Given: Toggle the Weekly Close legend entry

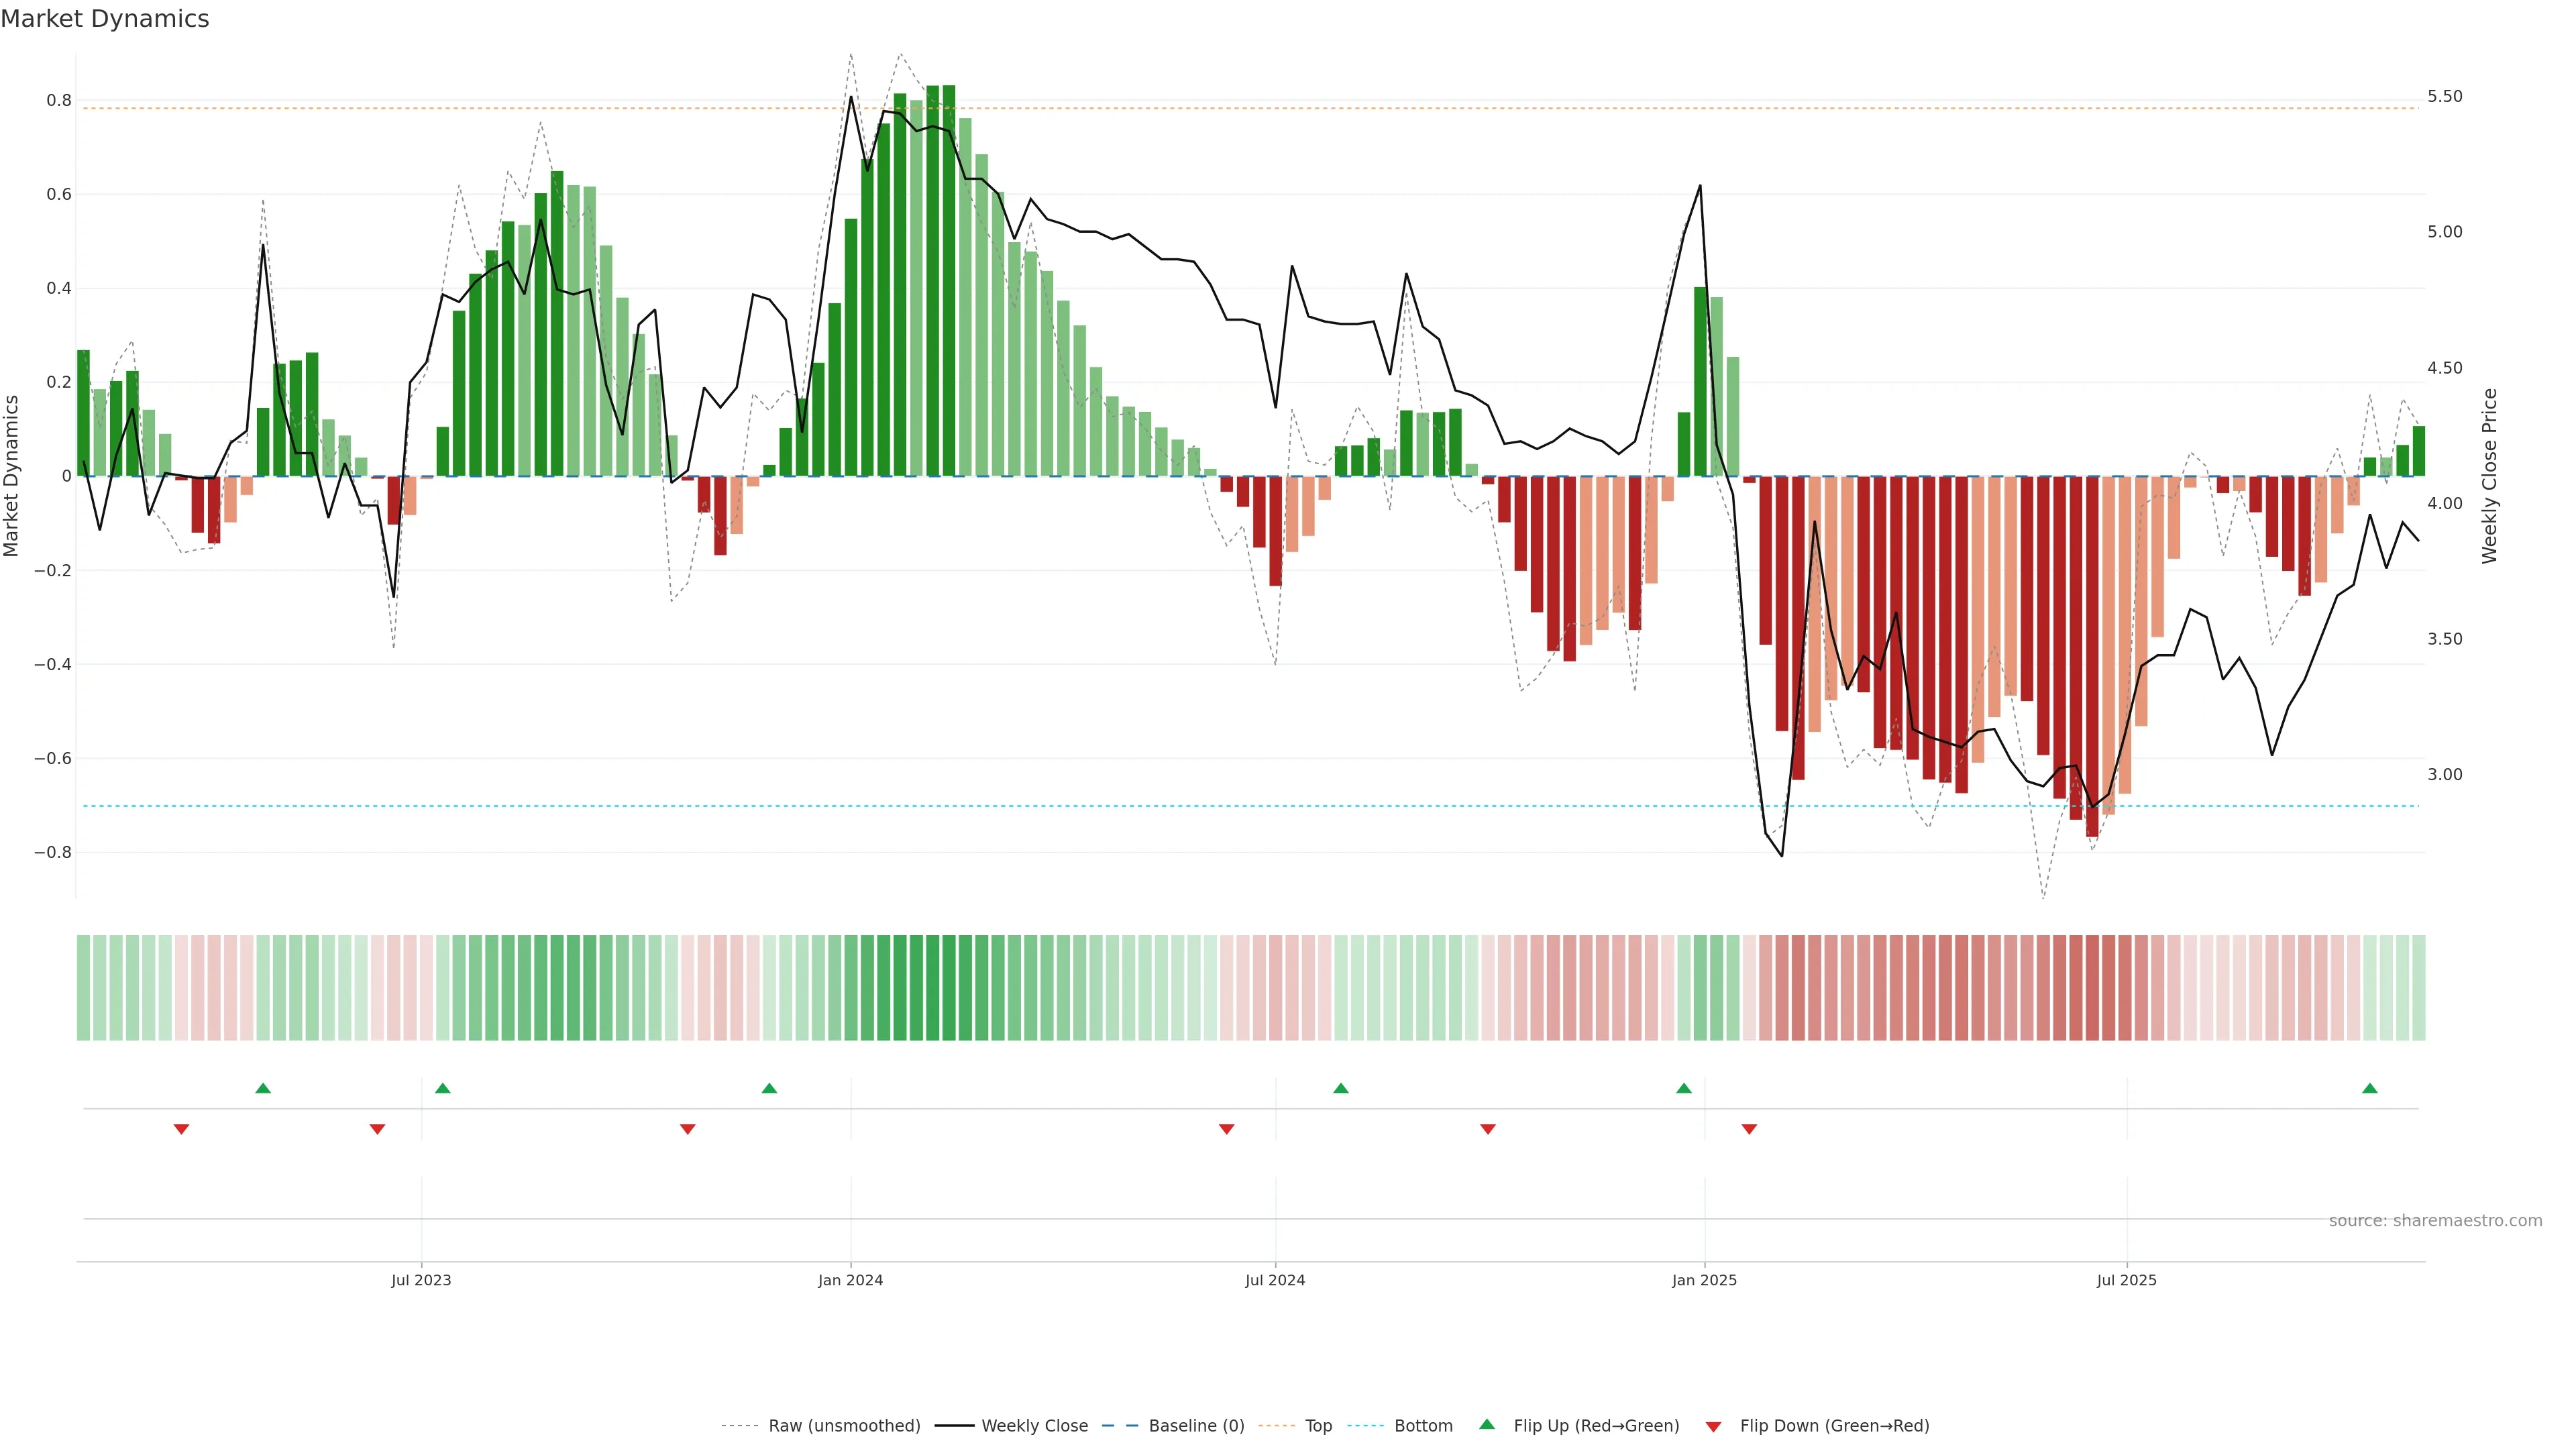Looking at the screenshot, I should coord(1034,1425).
